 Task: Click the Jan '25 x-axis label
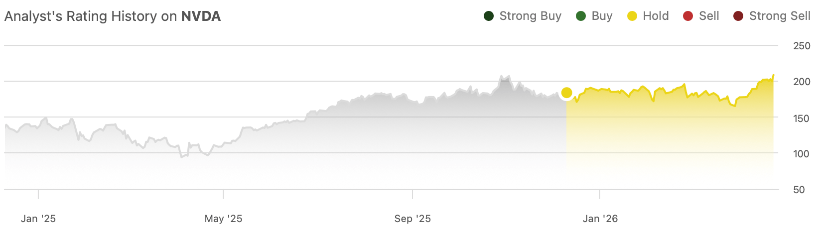click(38, 219)
